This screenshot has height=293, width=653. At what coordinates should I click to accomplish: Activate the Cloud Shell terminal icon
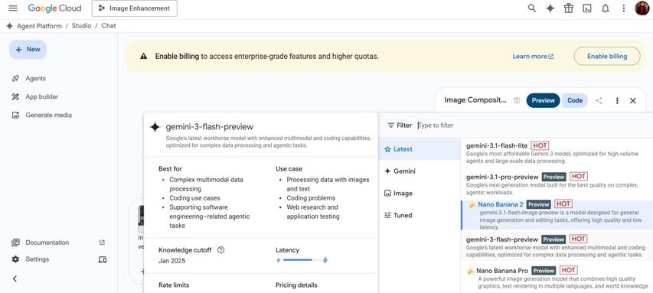pos(587,8)
